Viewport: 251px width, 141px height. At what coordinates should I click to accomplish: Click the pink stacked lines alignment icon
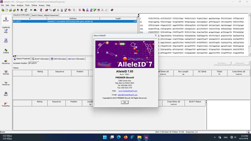80,10
